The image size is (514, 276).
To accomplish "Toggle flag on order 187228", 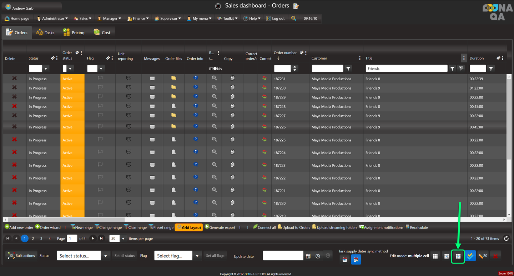I will click(x=100, y=106).
